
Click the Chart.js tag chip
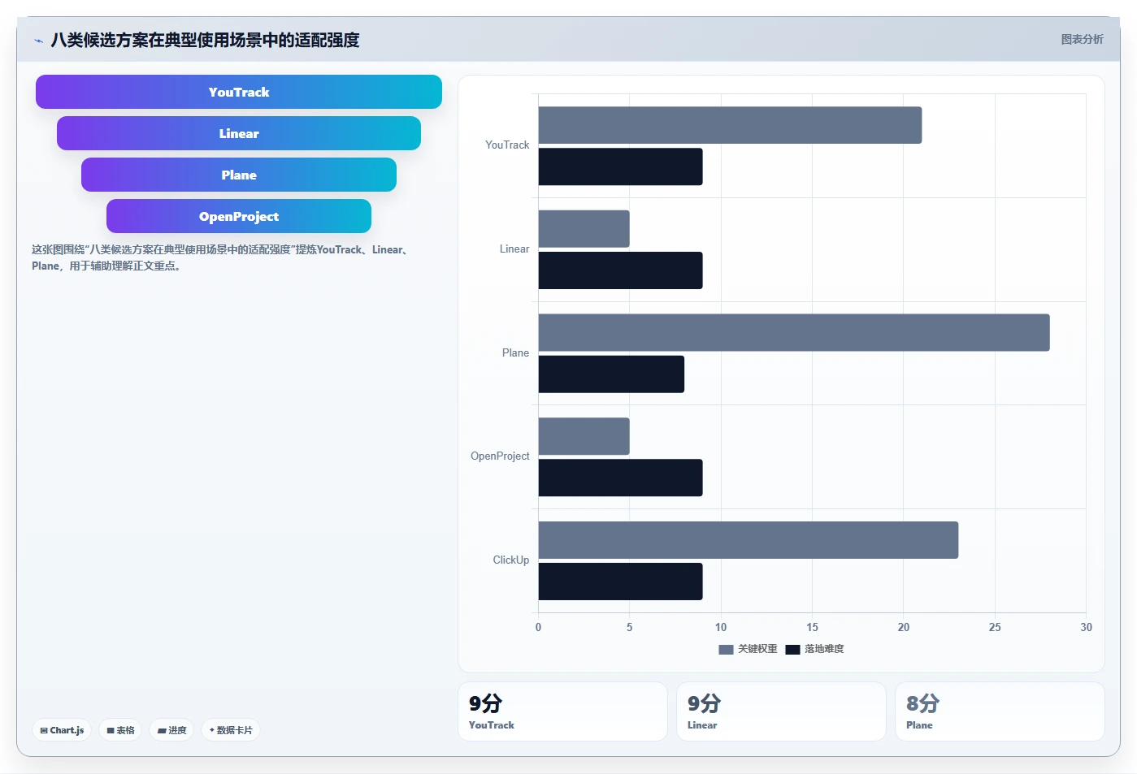(62, 730)
